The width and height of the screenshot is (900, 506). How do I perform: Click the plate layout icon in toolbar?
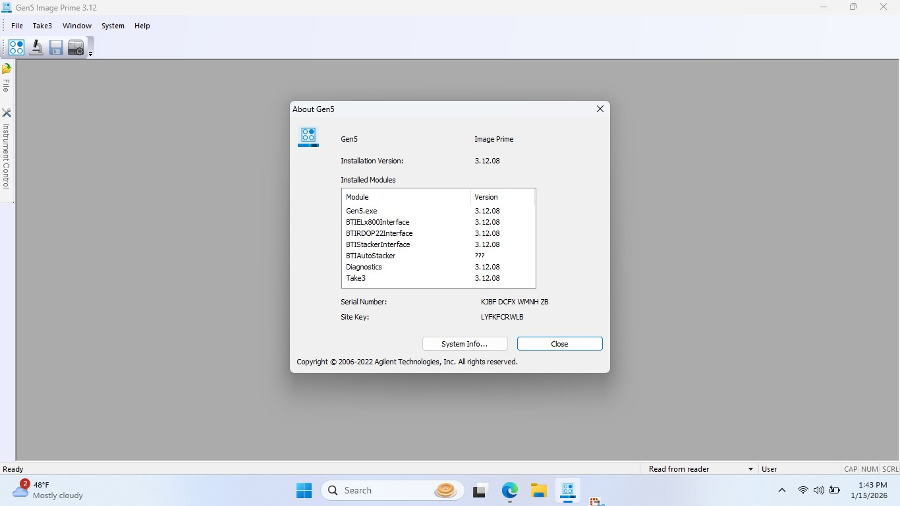click(16, 47)
